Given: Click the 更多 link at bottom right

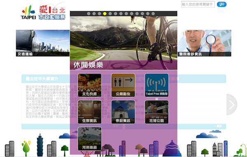Looking at the screenshot, I should click(218, 126).
